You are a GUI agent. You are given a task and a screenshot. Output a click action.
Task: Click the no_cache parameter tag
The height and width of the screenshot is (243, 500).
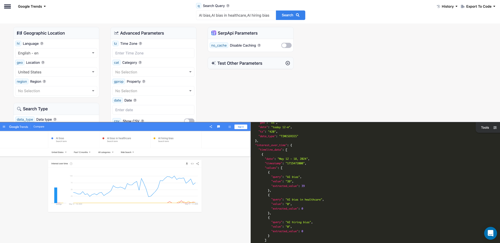(219, 45)
